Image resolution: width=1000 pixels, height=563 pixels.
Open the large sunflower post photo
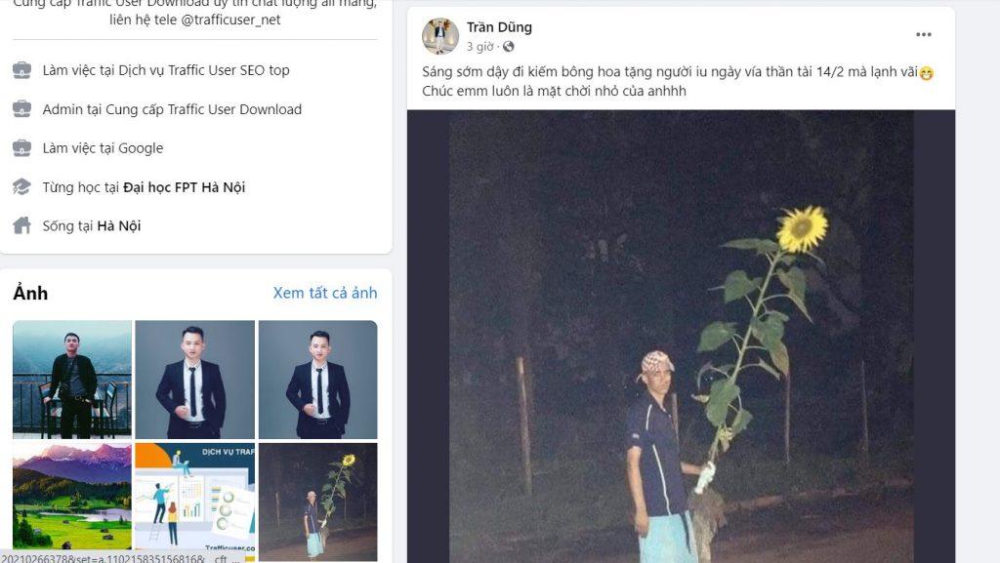[681, 337]
